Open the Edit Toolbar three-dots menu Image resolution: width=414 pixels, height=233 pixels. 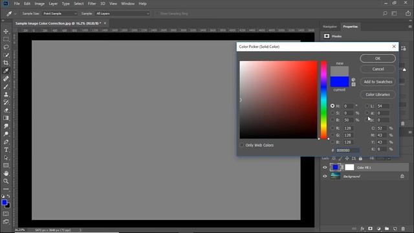coord(6,189)
